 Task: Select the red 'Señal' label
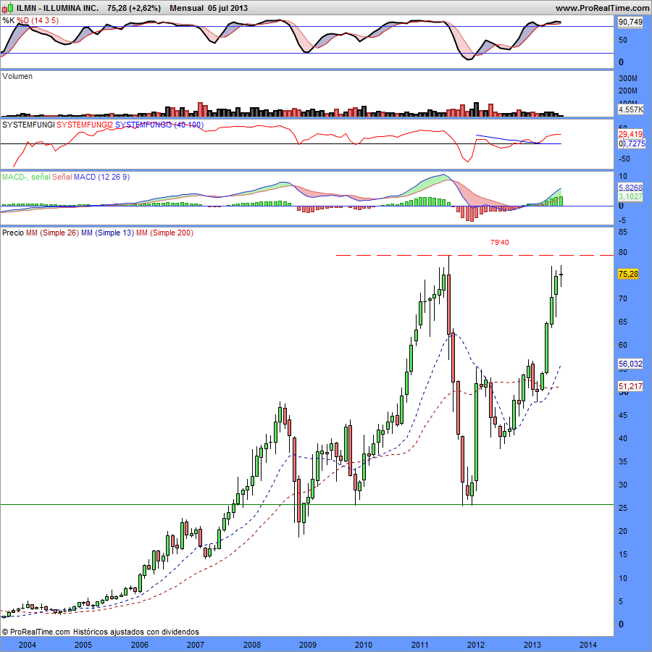coord(62,177)
